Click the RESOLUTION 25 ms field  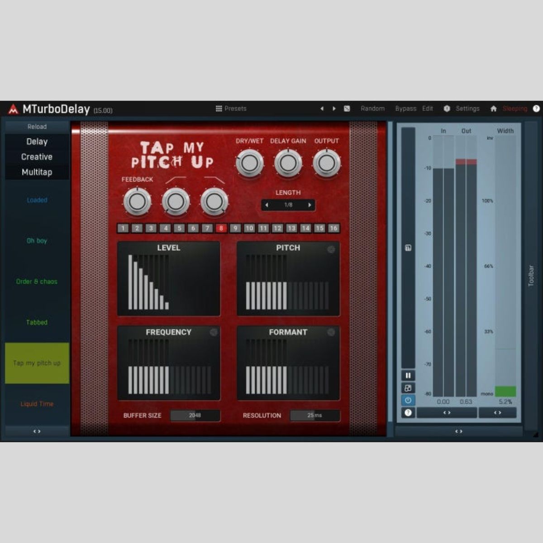(315, 415)
